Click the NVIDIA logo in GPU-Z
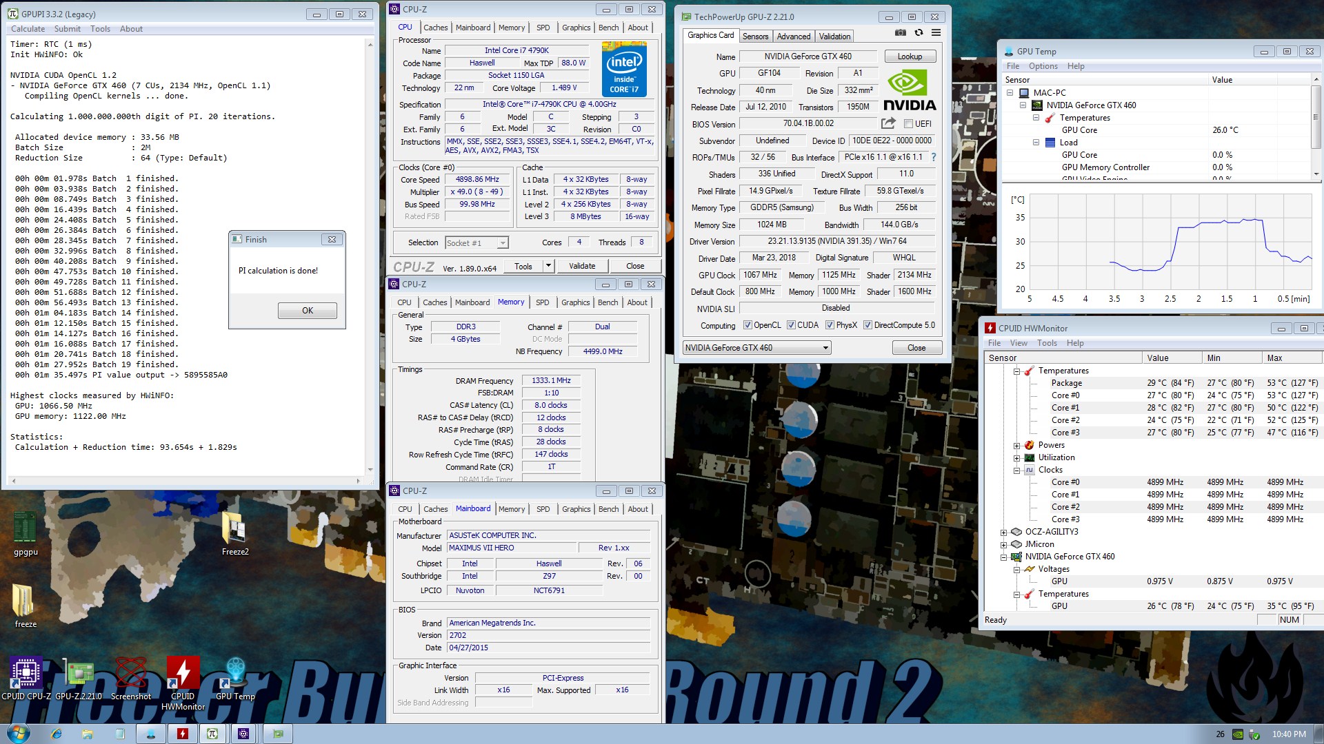 [x=910, y=91]
